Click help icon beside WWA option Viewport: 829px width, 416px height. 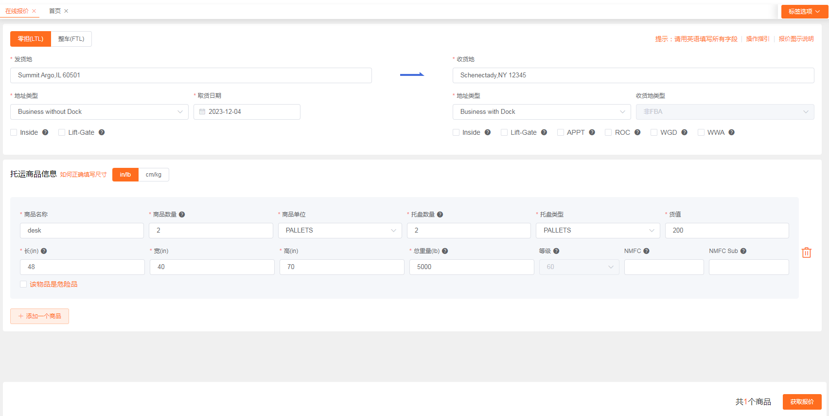click(x=731, y=132)
